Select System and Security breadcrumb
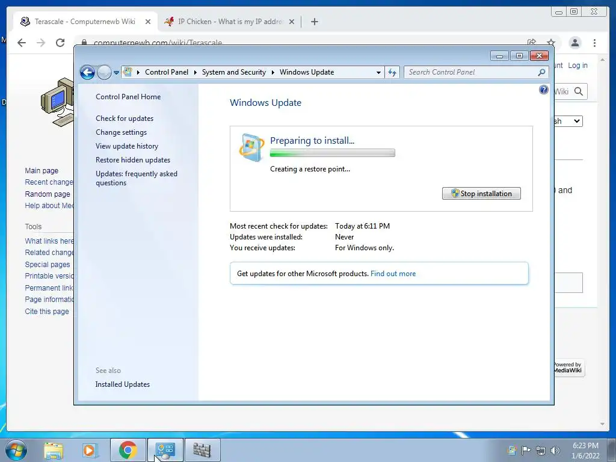Screen dimensions: 616x462 coord(234,72)
